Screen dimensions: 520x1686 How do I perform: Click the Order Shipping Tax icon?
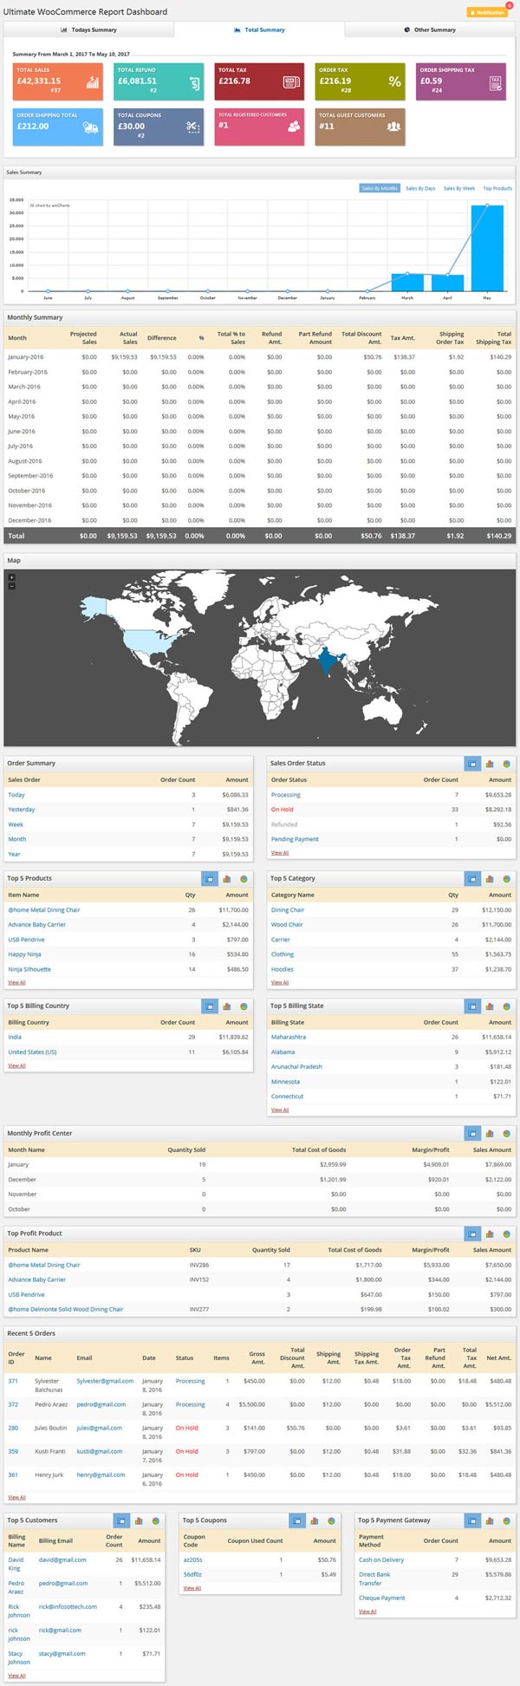(x=496, y=83)
